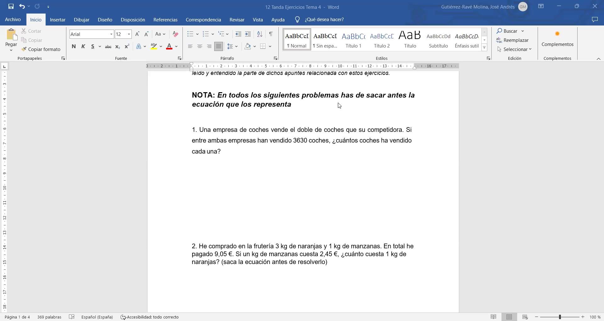
Task: Click the ¿Qué desea hacer? search box
Action: pos(324,20)
